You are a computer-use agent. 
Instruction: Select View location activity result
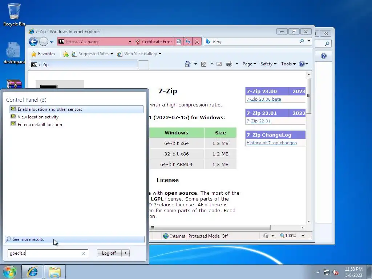pos(76,117)
